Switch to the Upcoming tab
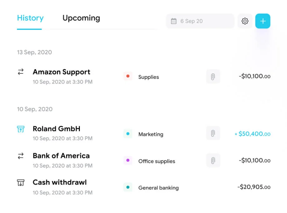 tap(81, 18)
